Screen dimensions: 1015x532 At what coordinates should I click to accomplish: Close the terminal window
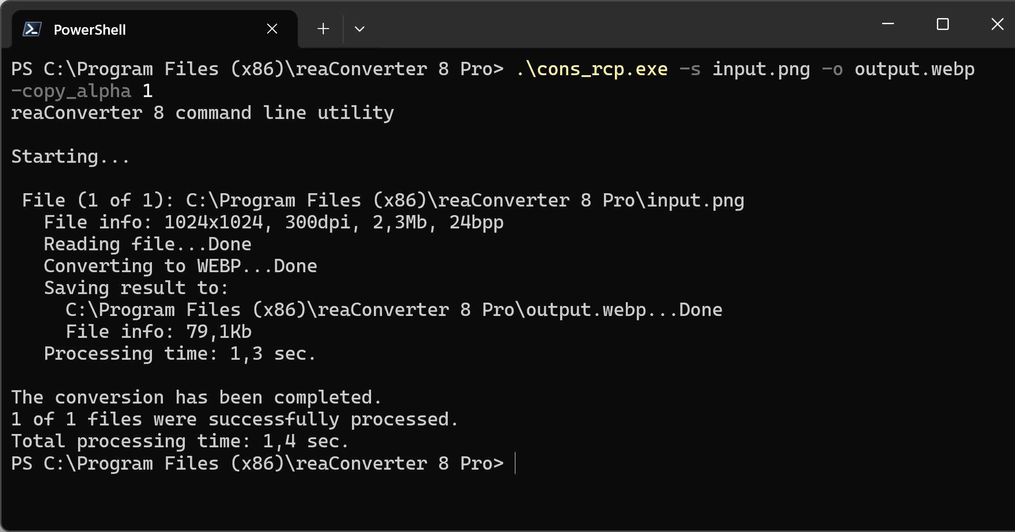(x=997, y=24)
